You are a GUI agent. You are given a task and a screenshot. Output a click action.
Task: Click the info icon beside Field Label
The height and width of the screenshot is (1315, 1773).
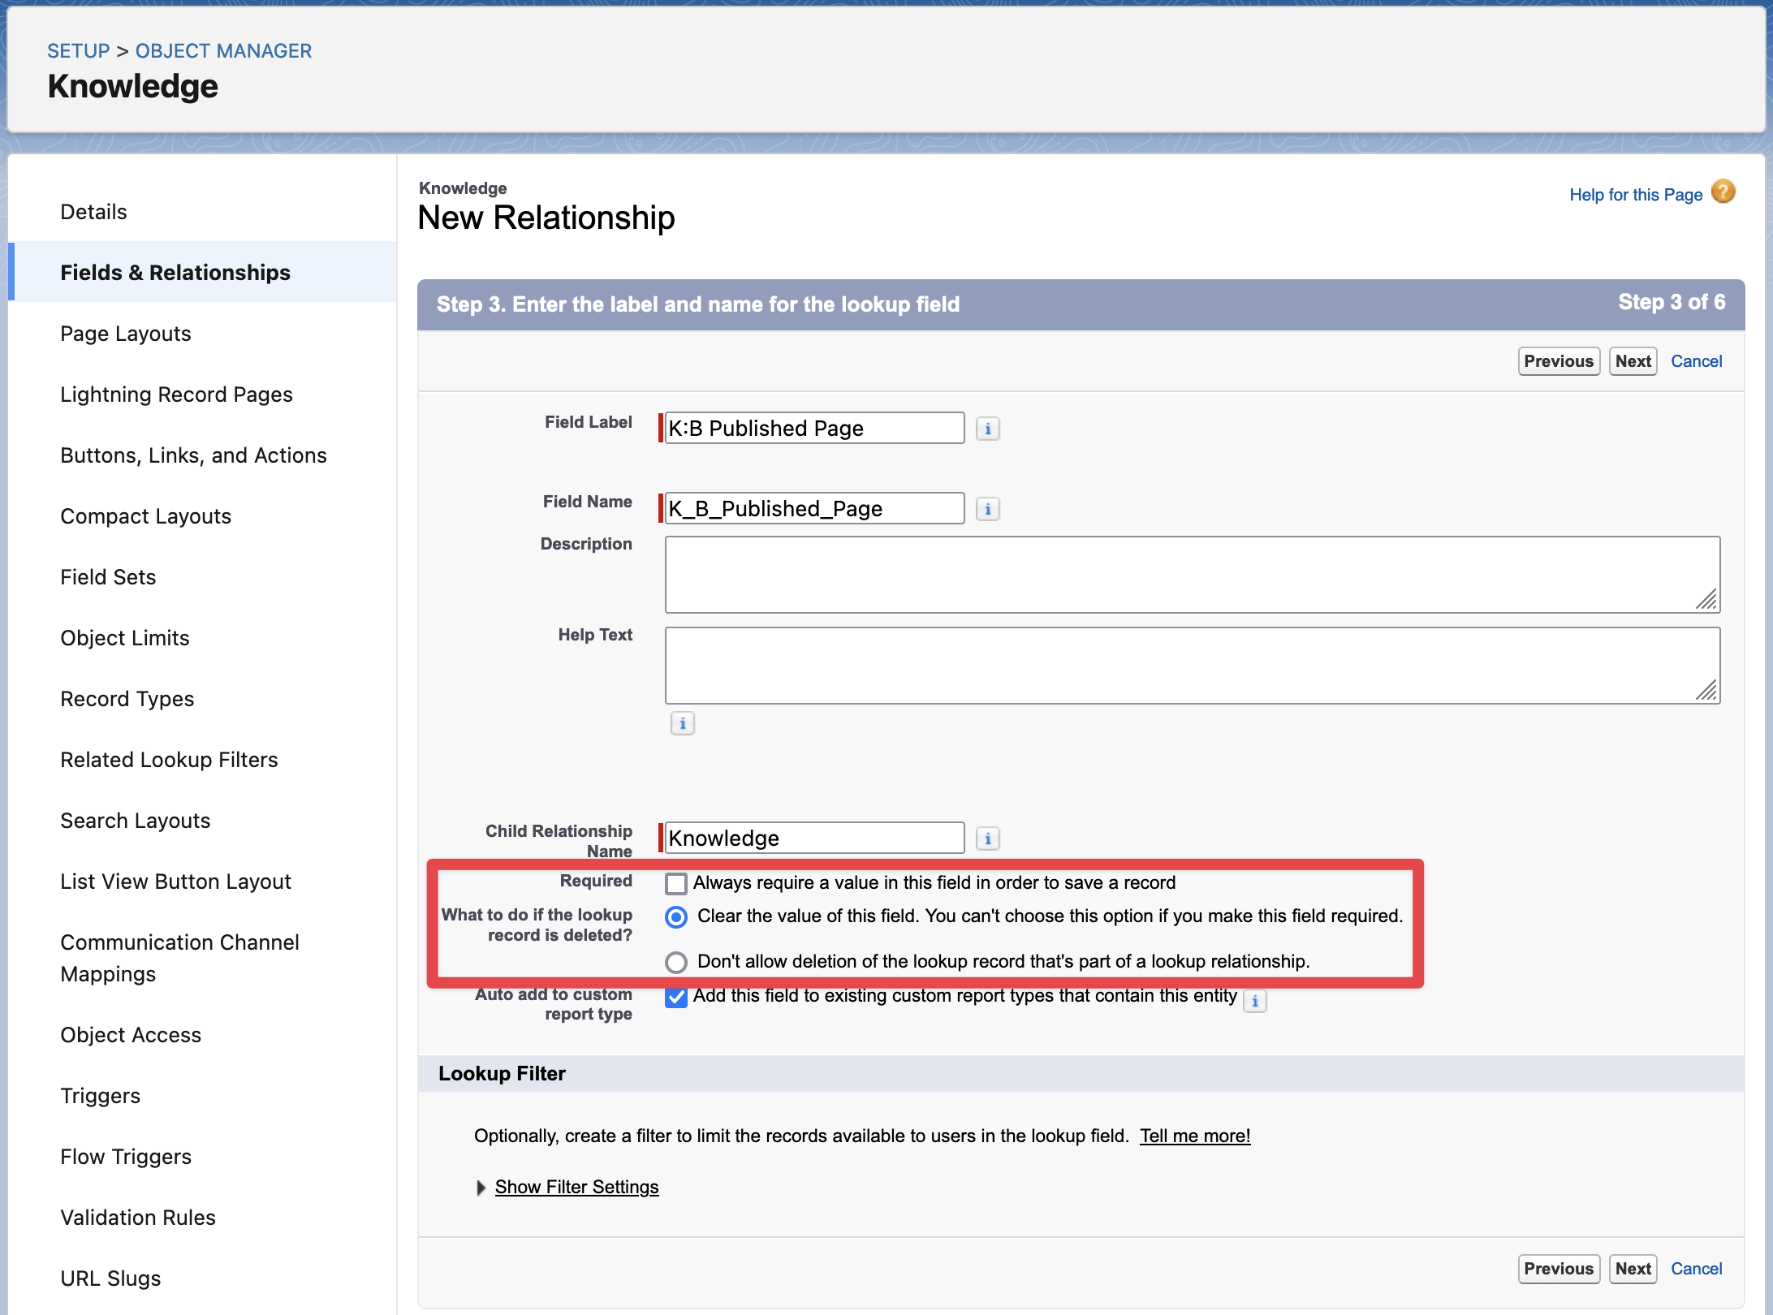pyautogui.click(x=987, y=429)
